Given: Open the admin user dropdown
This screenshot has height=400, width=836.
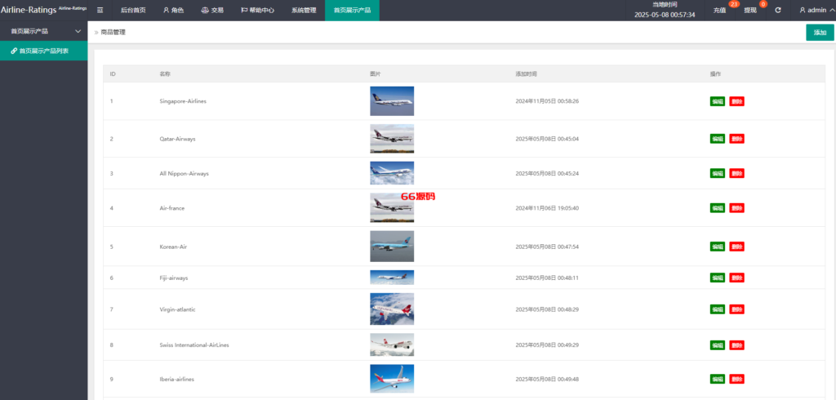Looking at the screenshot, I should 816,10.
